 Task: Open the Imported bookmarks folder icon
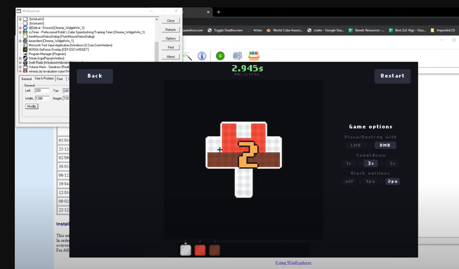click(432, 30)
